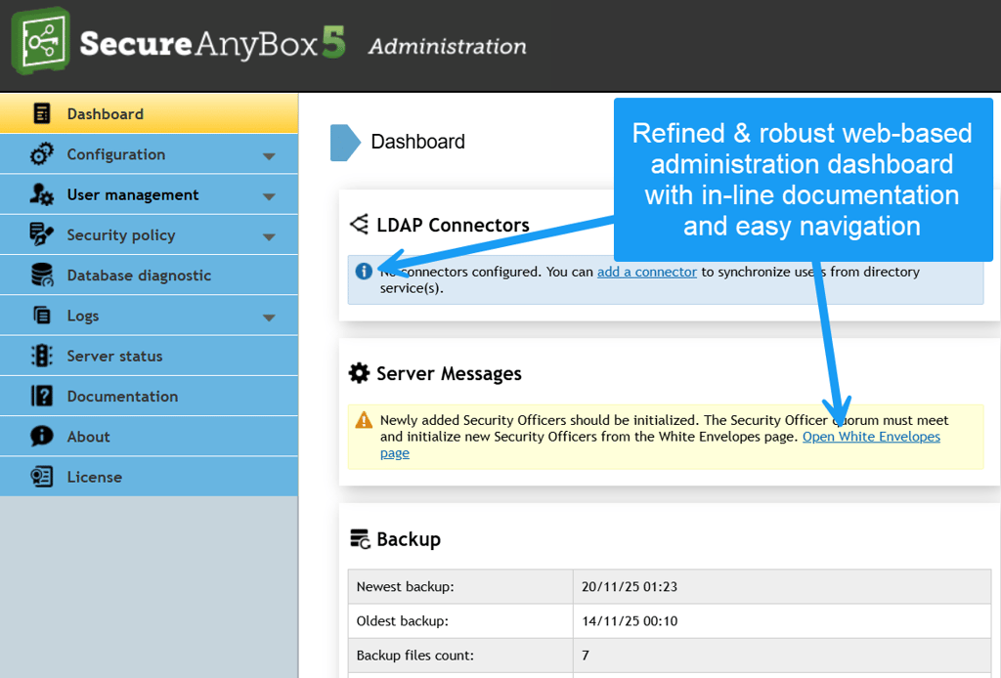This screenshot has height=678, width=1001.
Task: Click the License certificate icon
Action: 41,477
